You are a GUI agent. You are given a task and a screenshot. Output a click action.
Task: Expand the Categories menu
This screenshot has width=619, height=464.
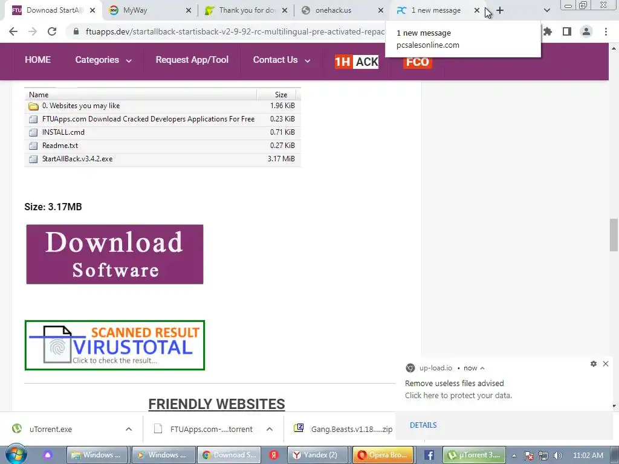pos(103,60)
